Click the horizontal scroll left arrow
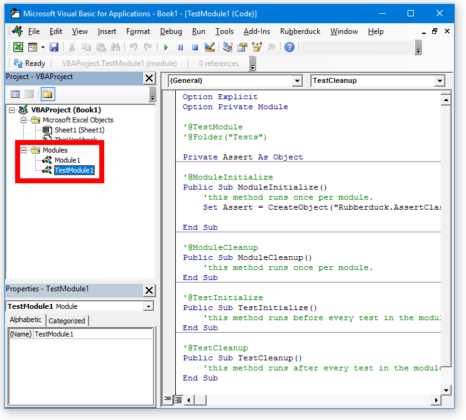The image size is (466, 420). click(189, 400)
